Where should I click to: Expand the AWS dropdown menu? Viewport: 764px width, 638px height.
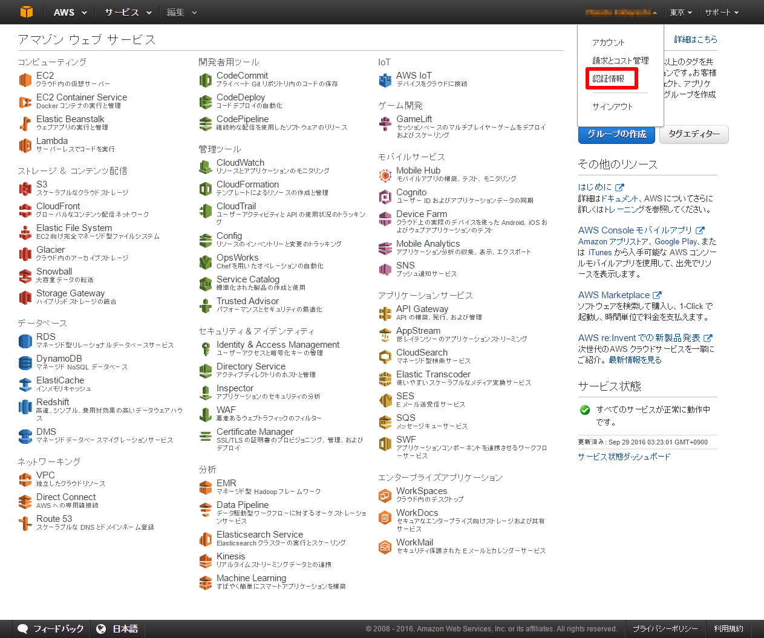(70, 12)
